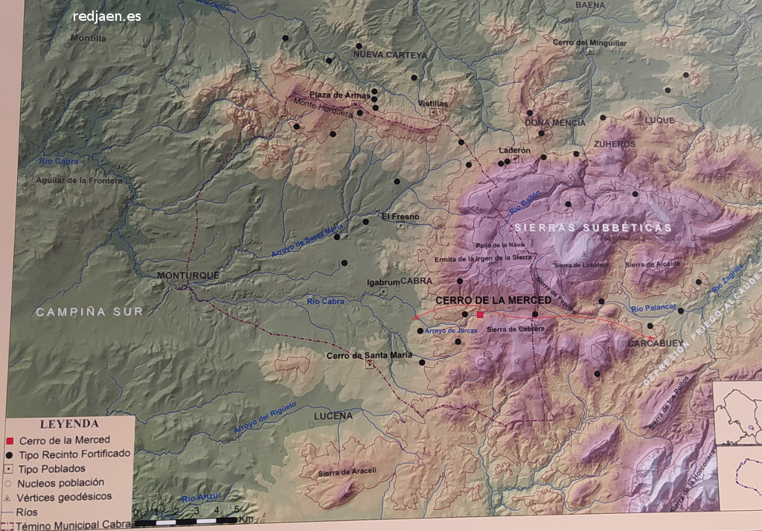The height and width of the screenshot is (531, 762).
Task: Click the CARCABUEY town label
Action: [x=654, y=343]
